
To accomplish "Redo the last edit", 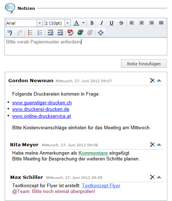I will 20,33.
